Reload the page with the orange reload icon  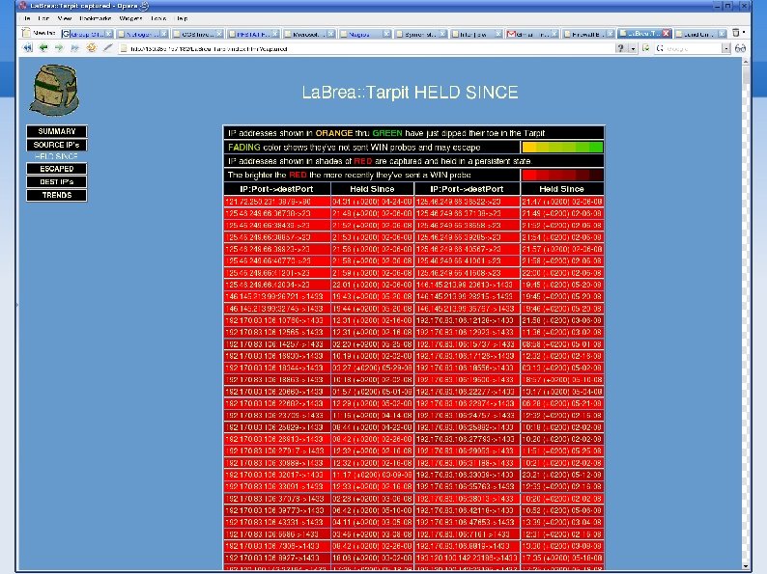click(91, 48)
